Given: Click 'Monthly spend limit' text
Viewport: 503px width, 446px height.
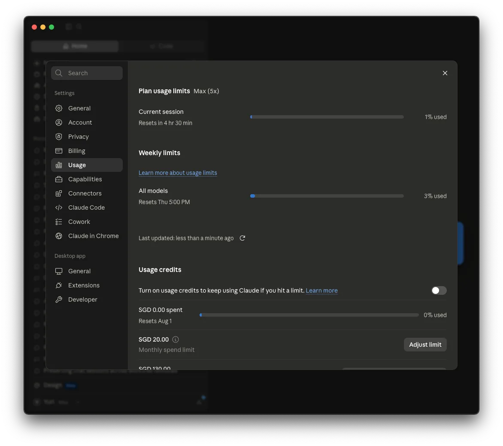Looking at the screenshot, I should 167,350.
